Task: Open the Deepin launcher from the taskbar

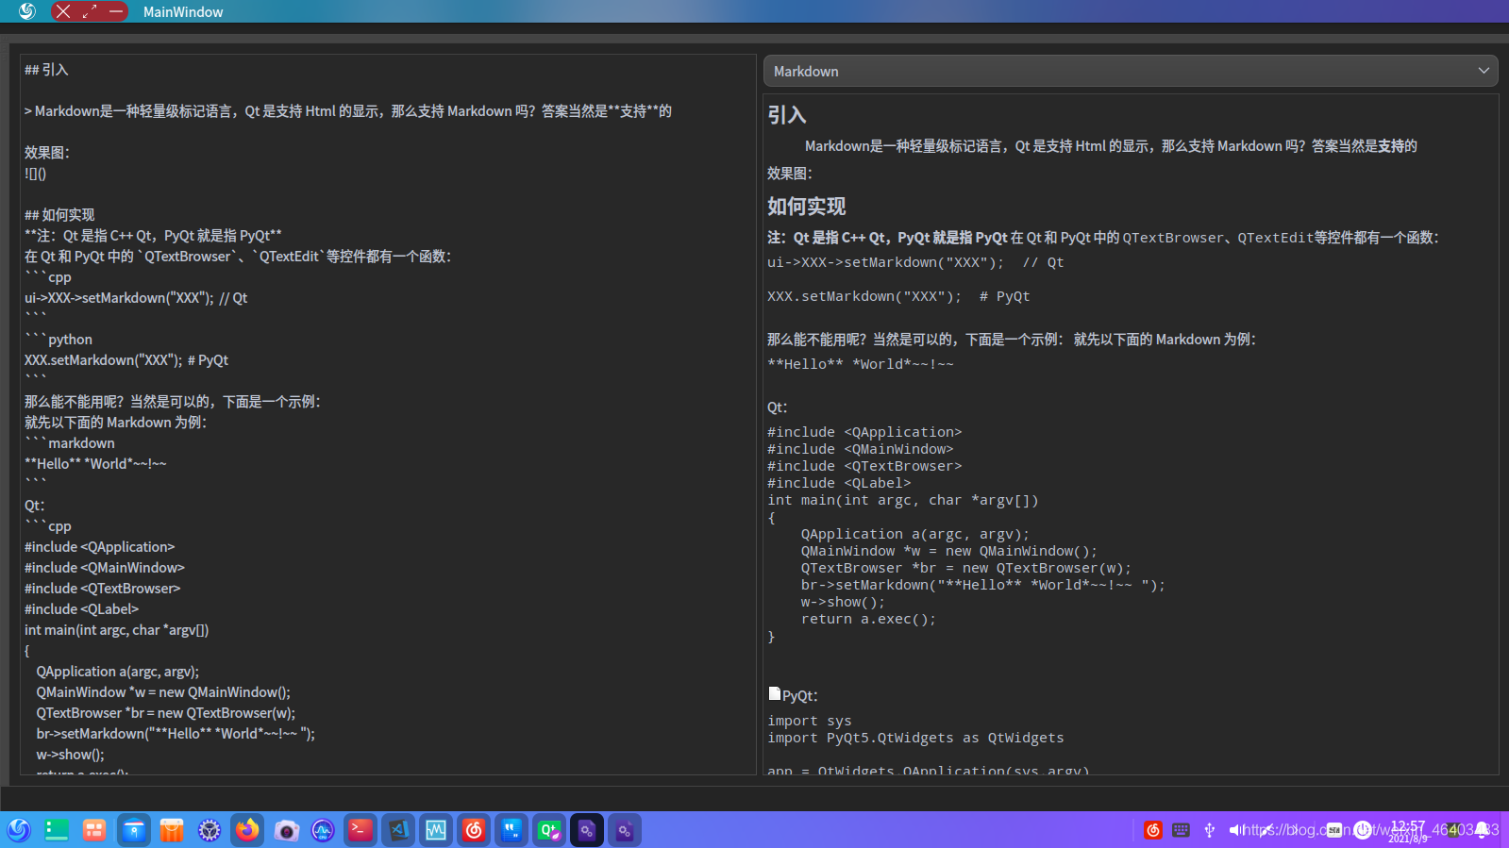Action: coord(19,830)
